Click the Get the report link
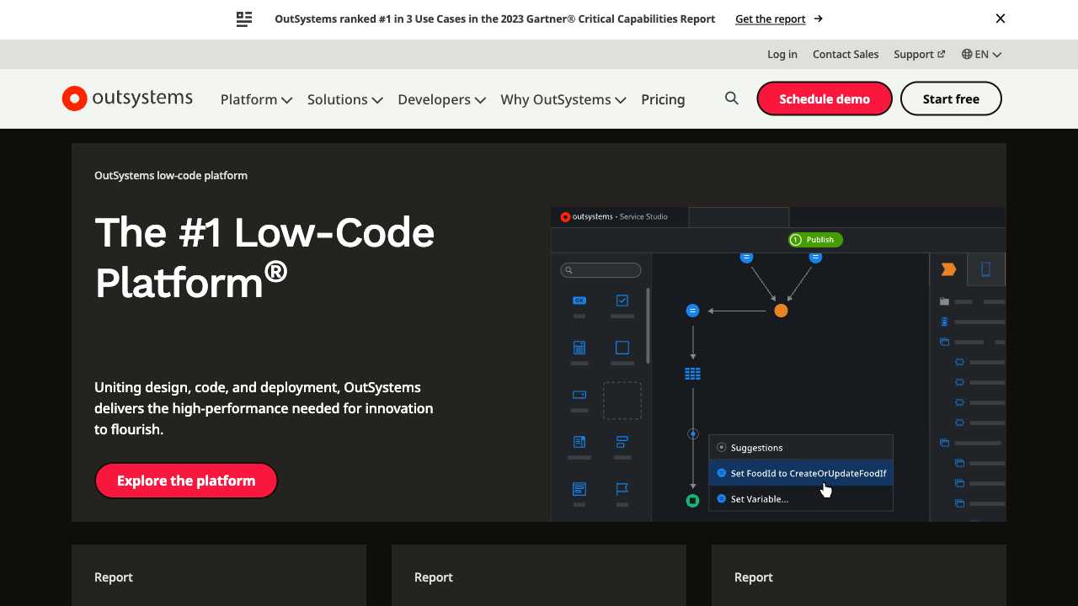Viewport: 1078px width, 606px height. [771, 19]
